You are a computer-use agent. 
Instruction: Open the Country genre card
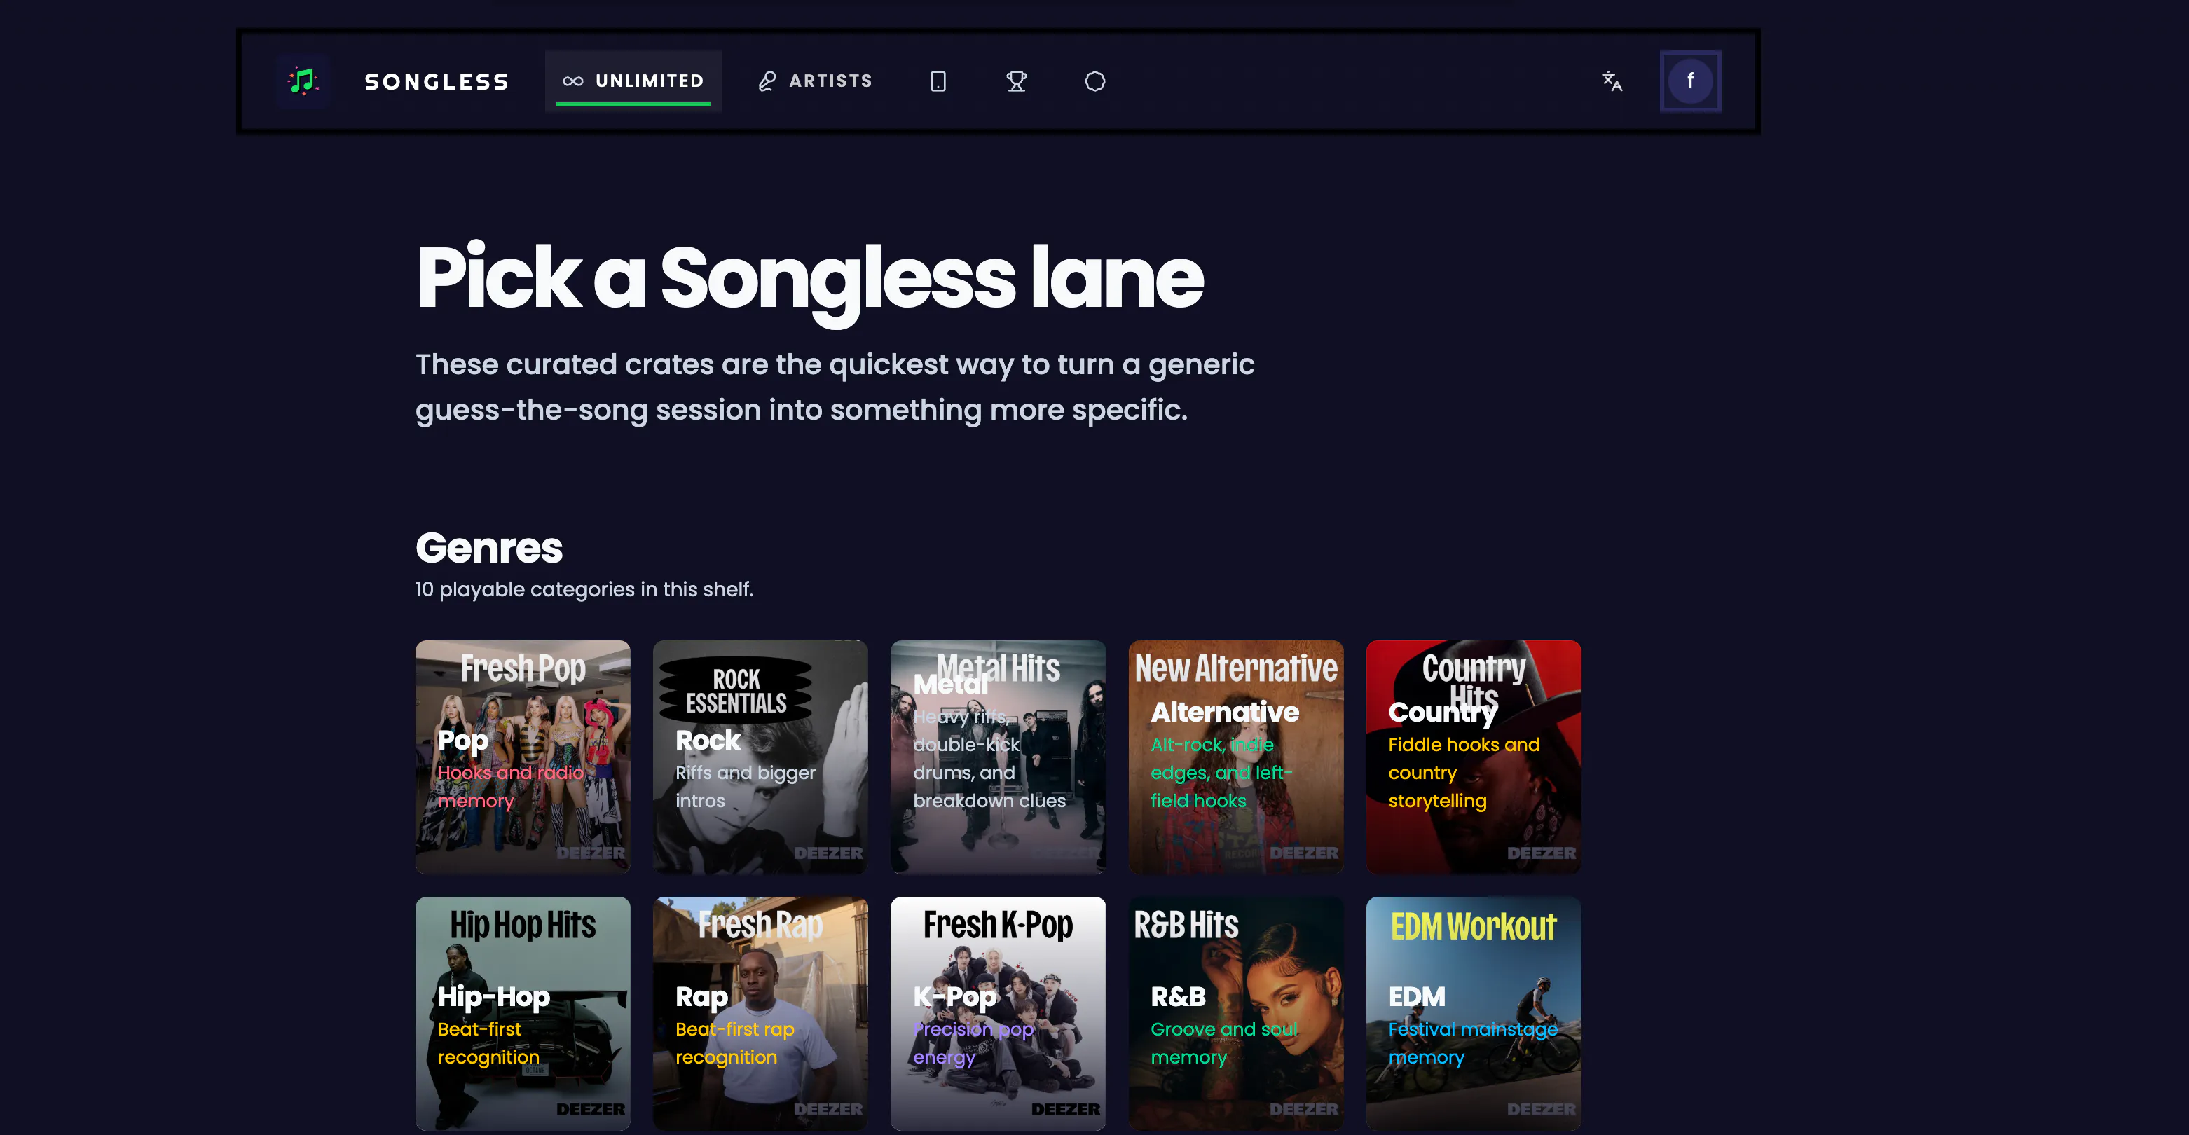tap(1474, 757)
